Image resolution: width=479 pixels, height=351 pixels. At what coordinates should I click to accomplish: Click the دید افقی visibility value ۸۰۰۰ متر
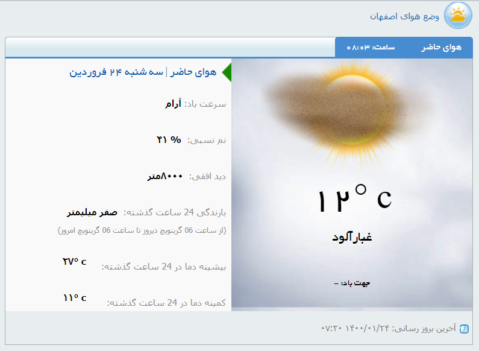[x=165, y=176]
